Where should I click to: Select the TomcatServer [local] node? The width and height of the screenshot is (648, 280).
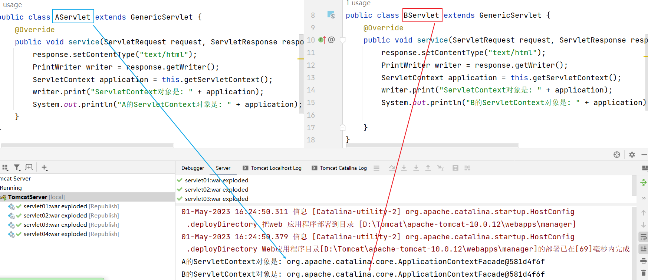pyautogui.click(x=87, y=197)
